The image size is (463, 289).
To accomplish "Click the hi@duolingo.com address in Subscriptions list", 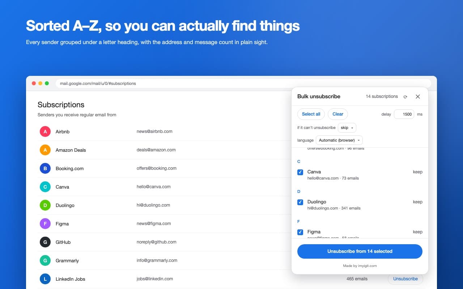I will [x=153, y=205].
